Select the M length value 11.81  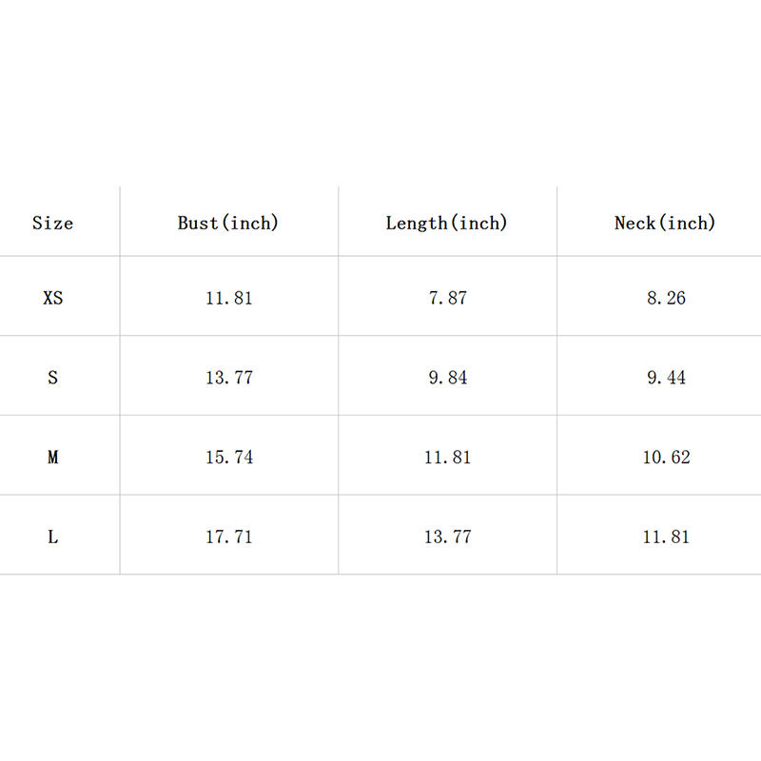coord(448,458)
